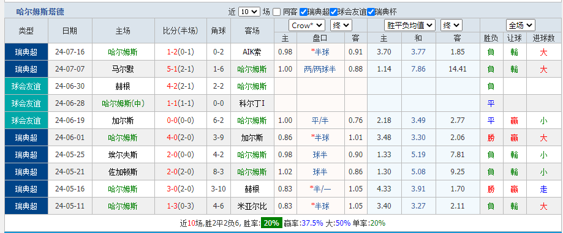The height and width of the screenshot is (233, 563).
Task: Click the corner count 3-10
Action: pos(219,189)
